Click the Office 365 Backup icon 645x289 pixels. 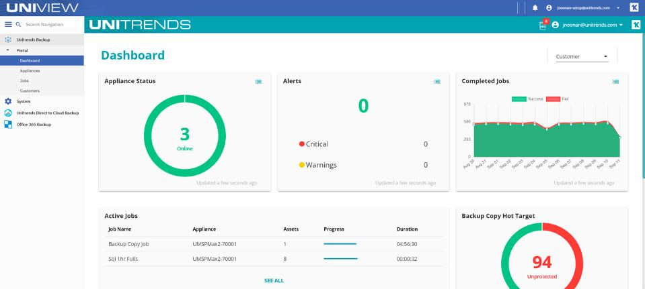[8, 124]
